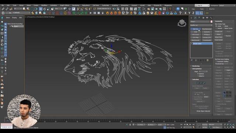Restrict to Y axis button
Image resolution: width=236 pixels, height=133 pixels.
click(x=189, y=13)
